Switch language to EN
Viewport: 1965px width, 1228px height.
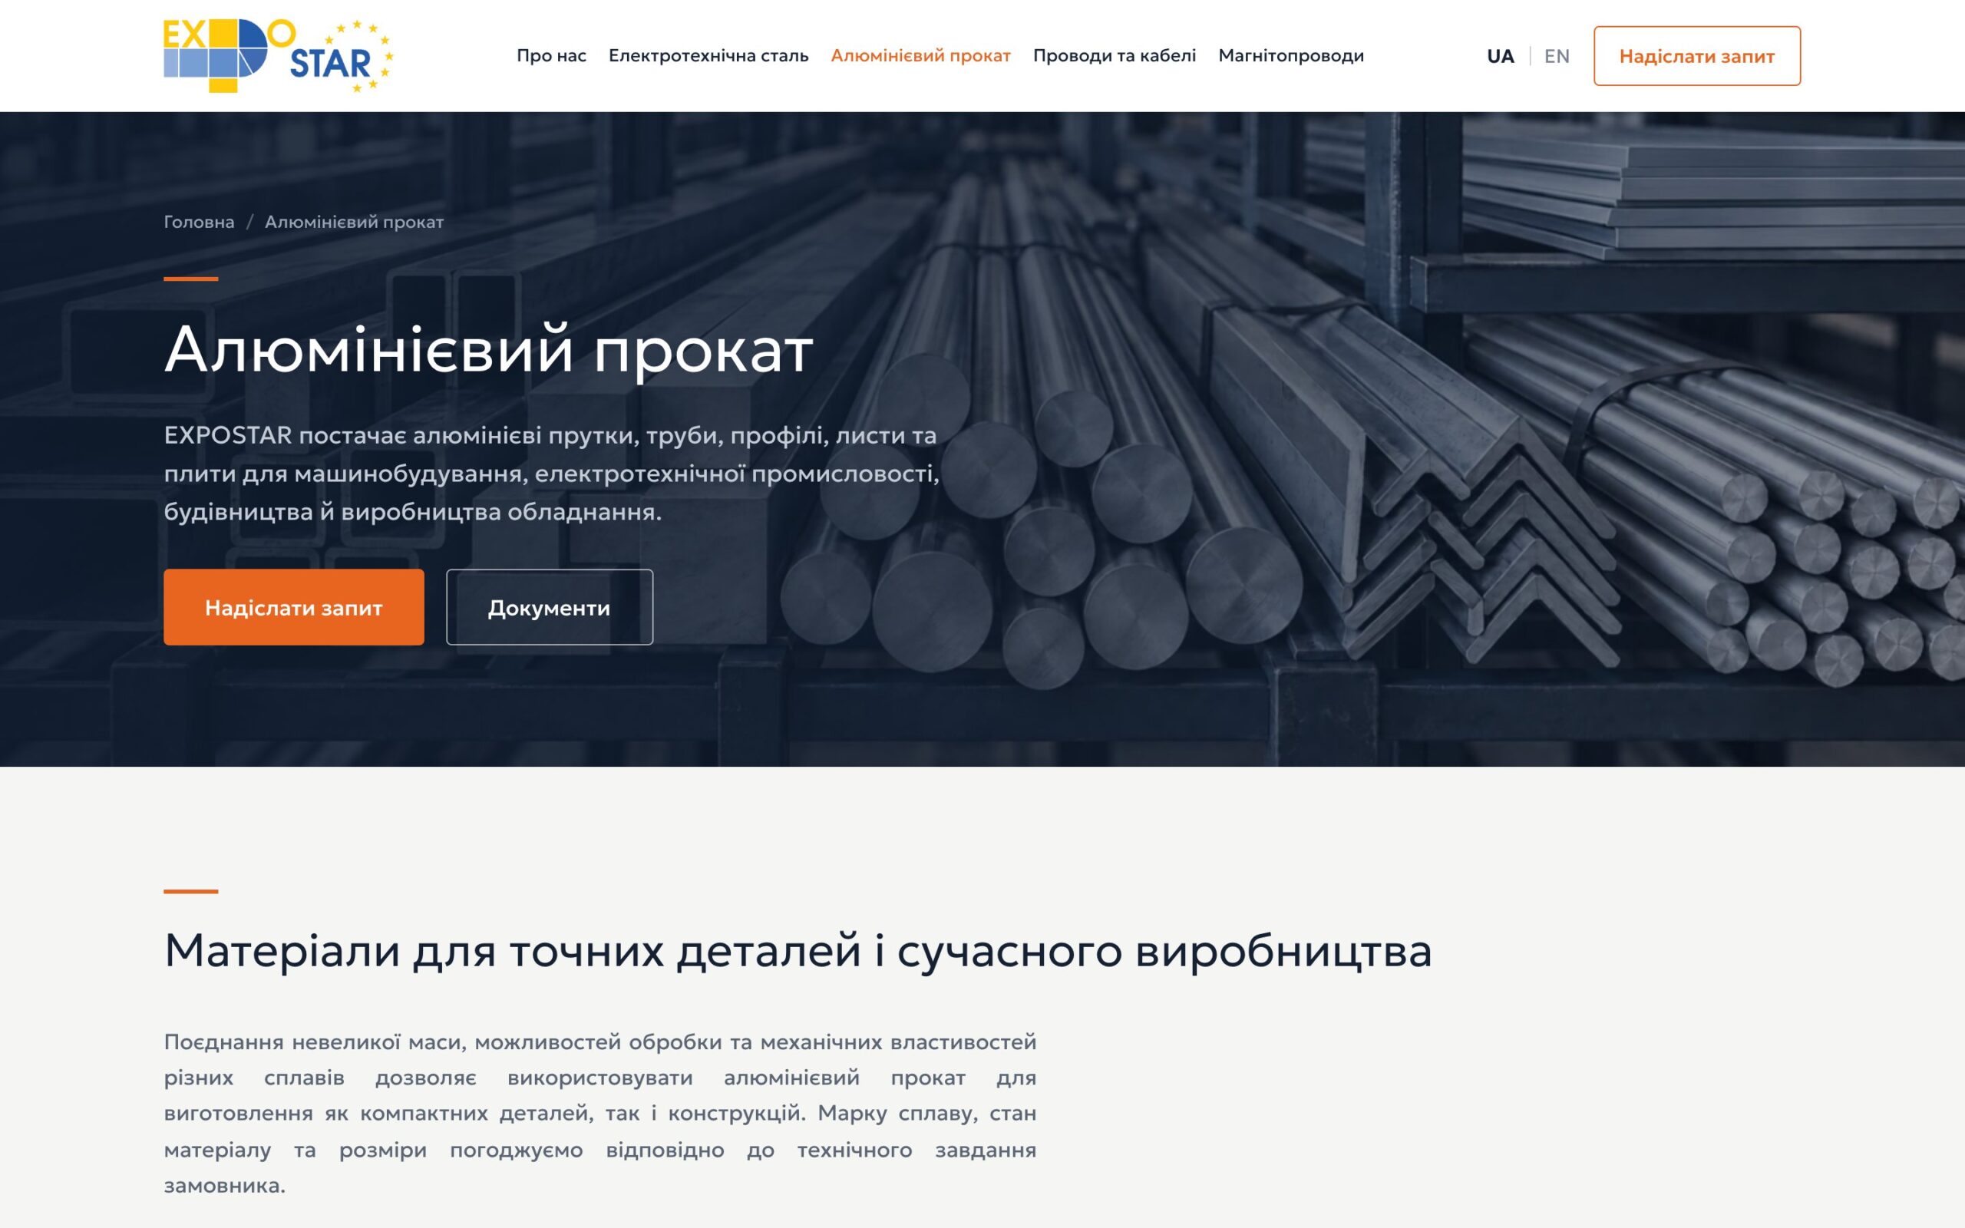(x=1557, y=56)
